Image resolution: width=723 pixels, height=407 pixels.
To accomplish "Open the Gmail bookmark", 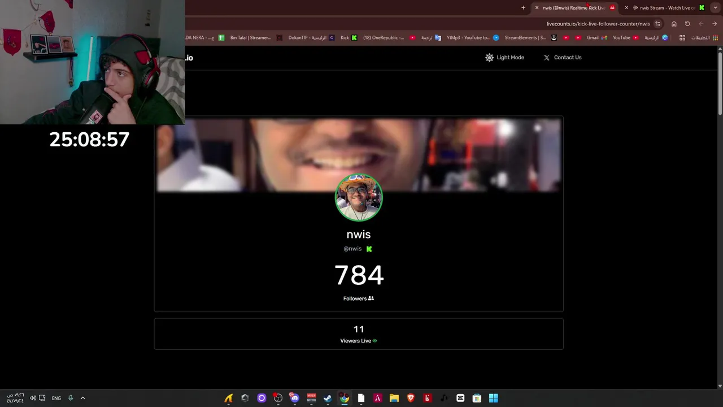I will pos(596,38).
